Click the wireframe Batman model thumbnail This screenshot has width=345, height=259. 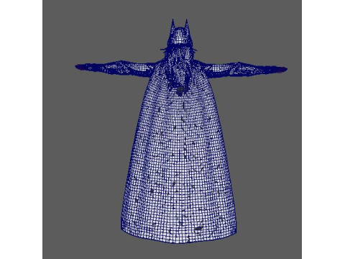(x=172, y=129)
